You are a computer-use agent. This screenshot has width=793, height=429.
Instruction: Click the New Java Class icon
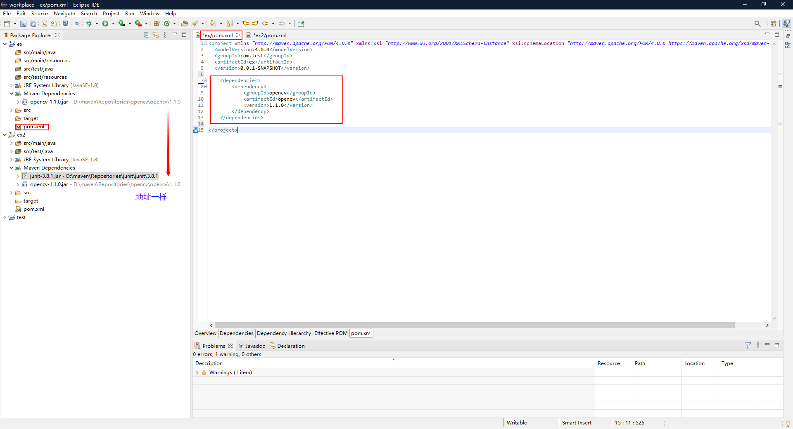click(x=167, y=24)
